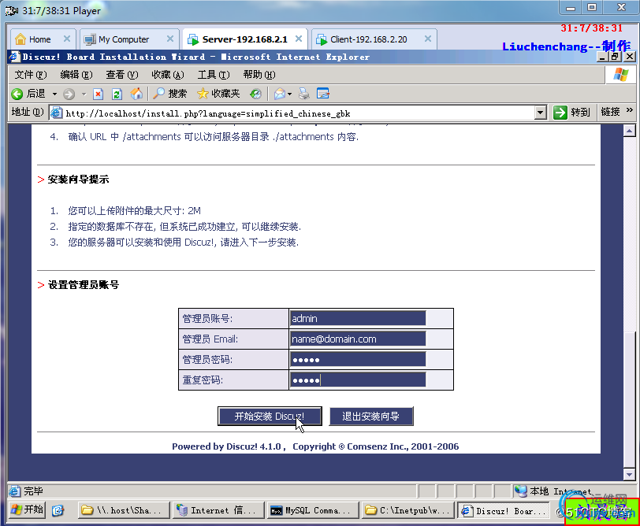This screenshot has width=640, height=526.
Task: Expand the Mail button dropdown arrow
Action: tap(289, 94)
